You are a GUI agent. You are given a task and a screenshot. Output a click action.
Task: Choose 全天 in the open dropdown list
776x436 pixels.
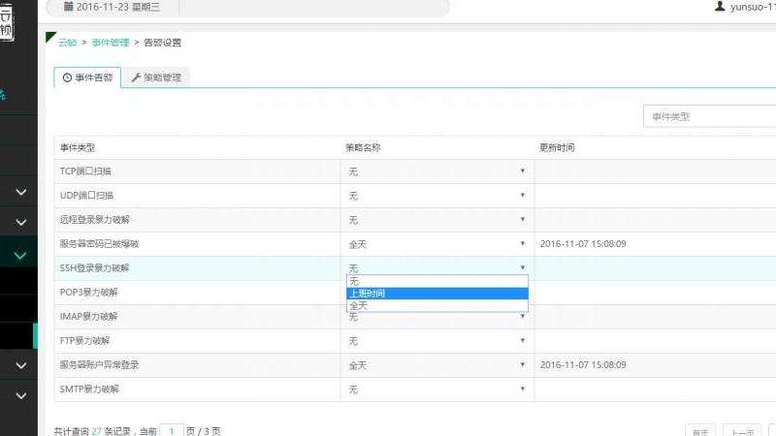[436, 306]
